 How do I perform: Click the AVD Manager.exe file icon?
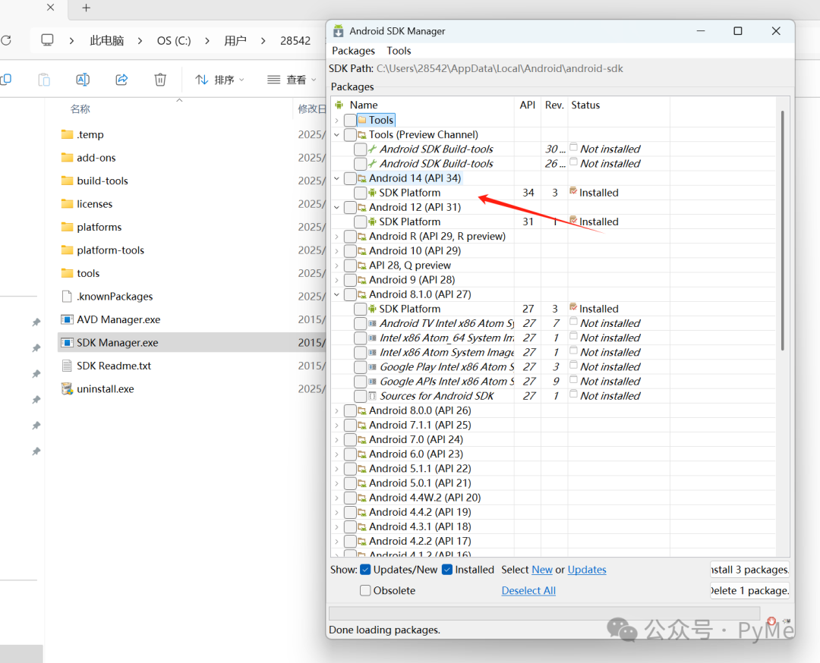pyautogui.click(x=67, y=319)
